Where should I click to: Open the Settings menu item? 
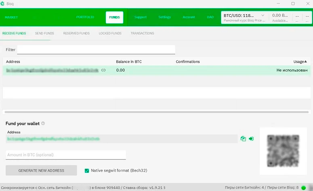(164, 17)
